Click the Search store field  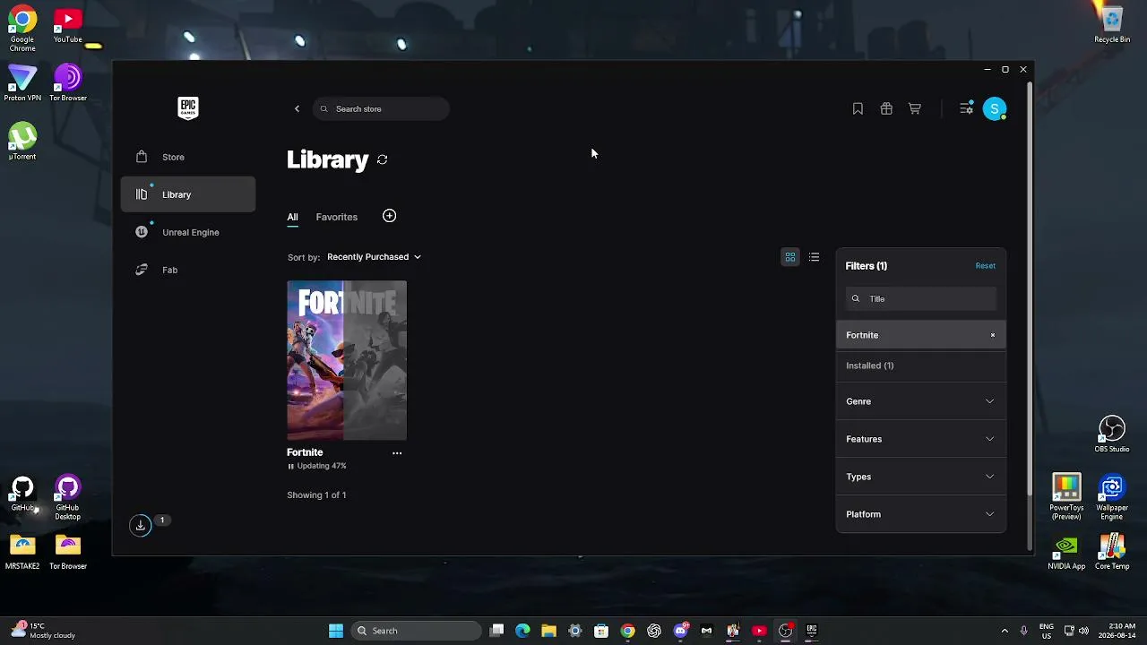[381, 109]
